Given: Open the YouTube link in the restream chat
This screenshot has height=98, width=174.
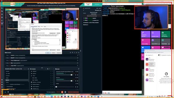Looking at the screenshot, I should coord(125,10).
